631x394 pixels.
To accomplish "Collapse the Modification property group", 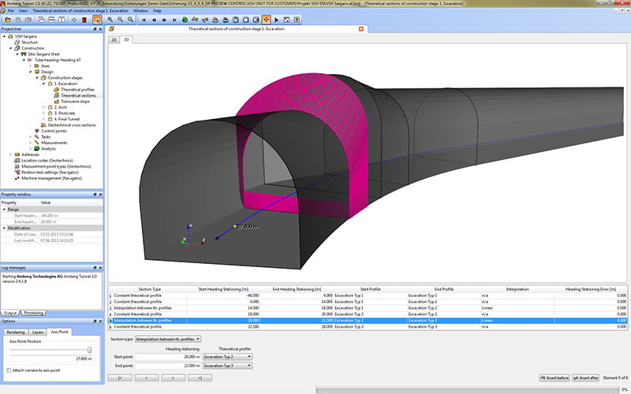I will pos(5,228).
